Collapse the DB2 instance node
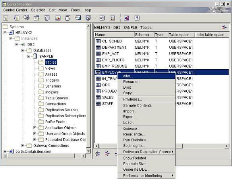Viewport: 232px width, 179px height. pos(17,44)
